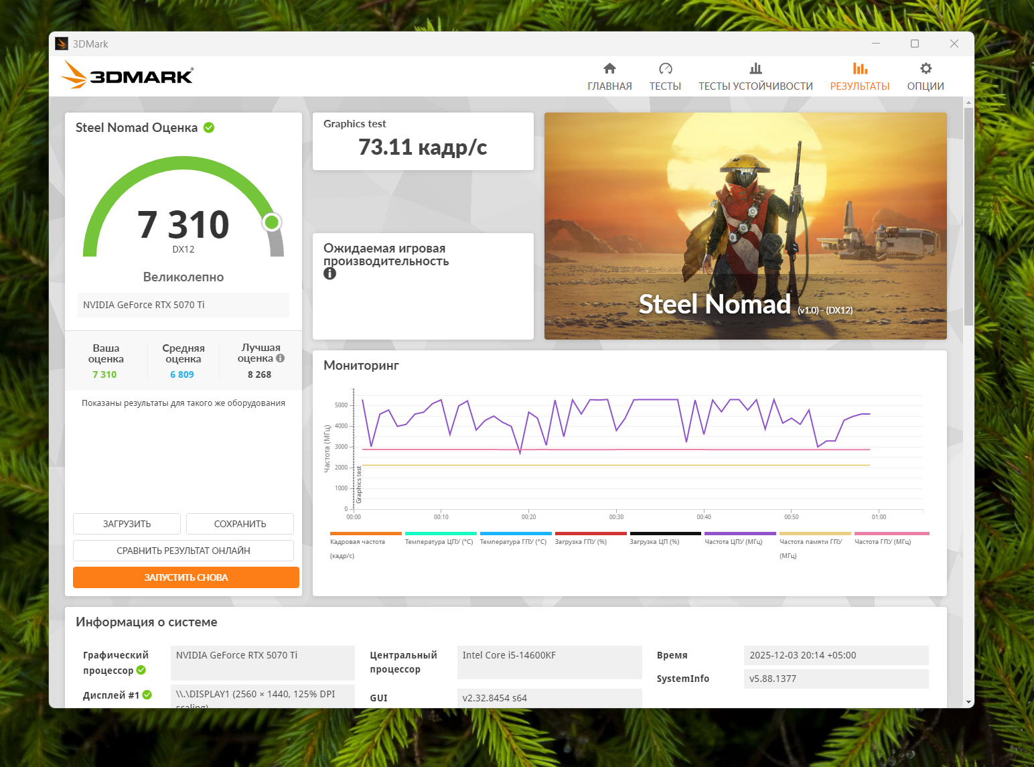Click the 73.11 кадр/с Graphics test result
1034x767 pixels.
[x=423, y=147]
